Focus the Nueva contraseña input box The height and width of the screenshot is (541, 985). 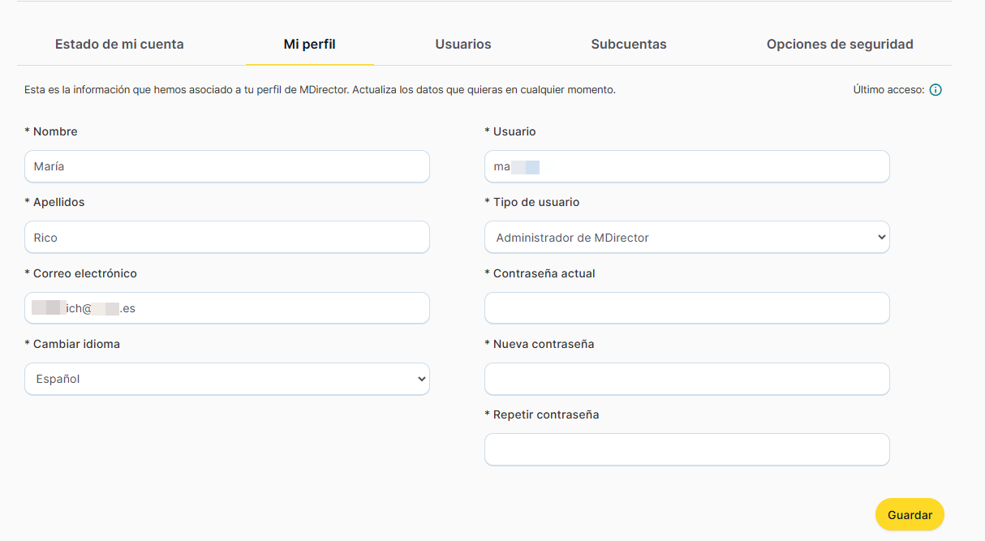point(686,379)
